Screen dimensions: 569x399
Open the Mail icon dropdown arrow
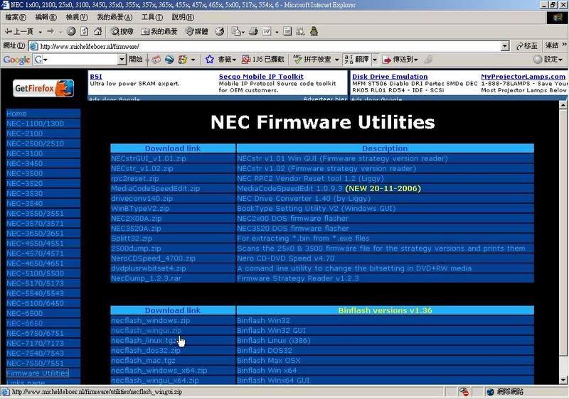pyautogui.click(x=243, y=32)
